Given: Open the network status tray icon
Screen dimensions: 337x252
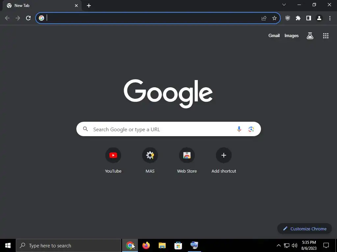Looking at the screenshot, I should [x=287, y=245].
